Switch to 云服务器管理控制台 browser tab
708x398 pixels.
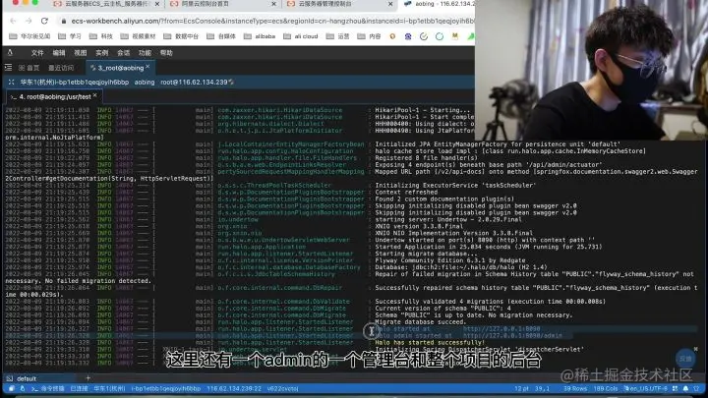click(x=340, y=4)
